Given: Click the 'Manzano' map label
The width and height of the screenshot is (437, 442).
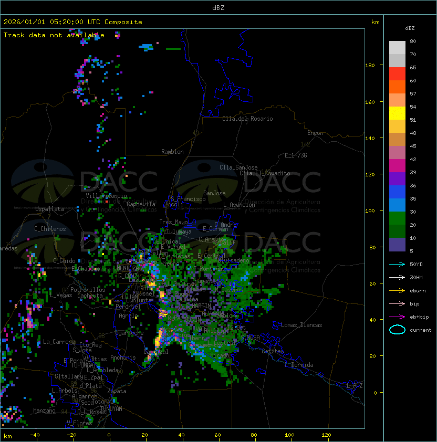Looking at the screenshot, I should (44, 411).
